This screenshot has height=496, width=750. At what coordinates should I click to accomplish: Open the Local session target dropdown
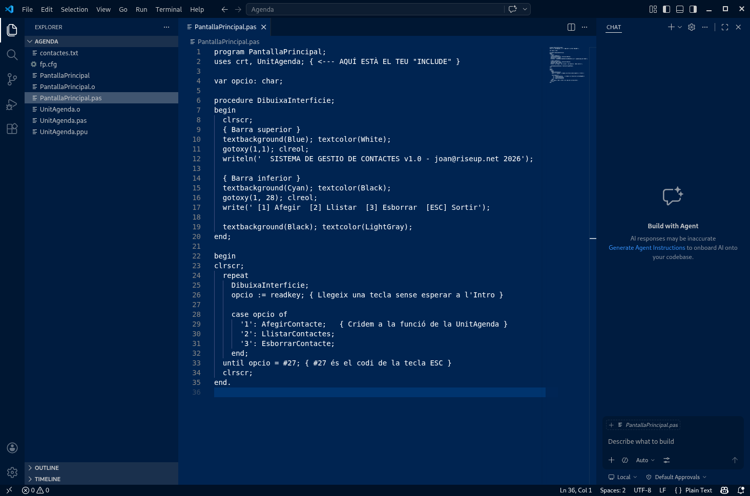623,477
